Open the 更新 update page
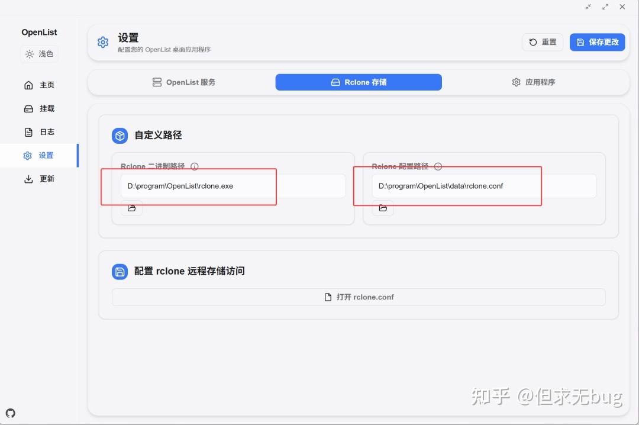Viewport: 639px width, 425px height. point(39,179)
